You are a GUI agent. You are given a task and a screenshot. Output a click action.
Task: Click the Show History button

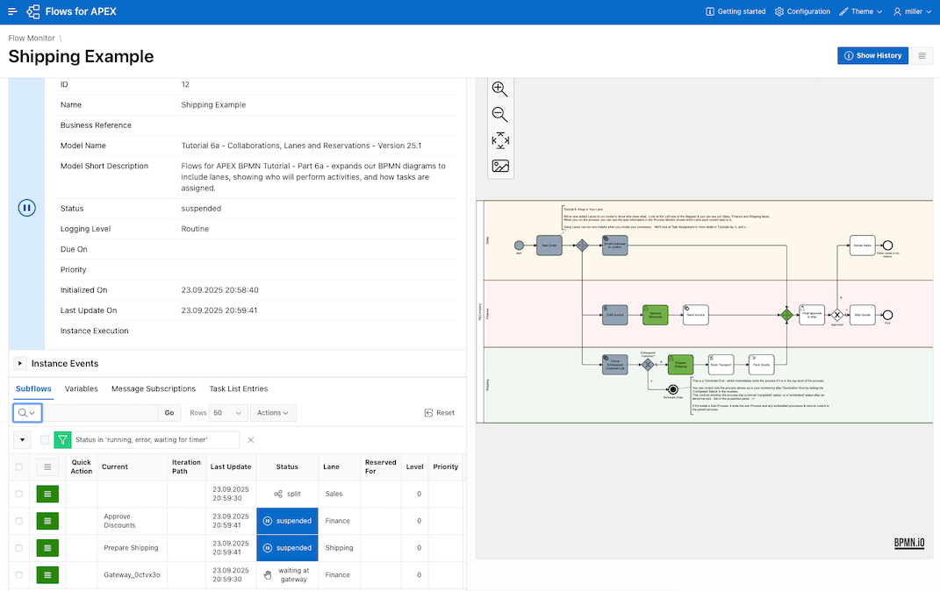tap(872, 55)
